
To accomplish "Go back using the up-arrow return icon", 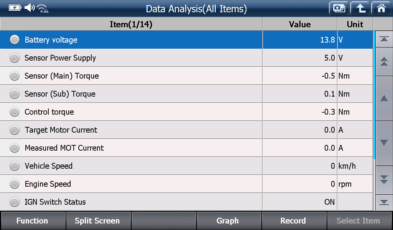I will click(x=360, y=8).
